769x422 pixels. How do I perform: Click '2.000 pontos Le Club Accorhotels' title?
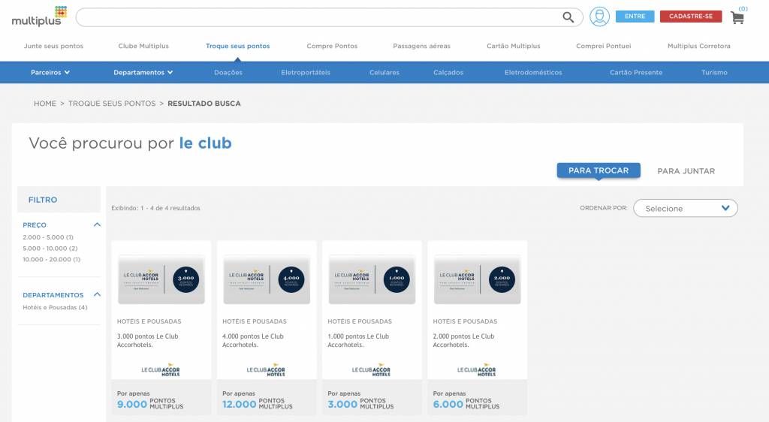[464, 341]
